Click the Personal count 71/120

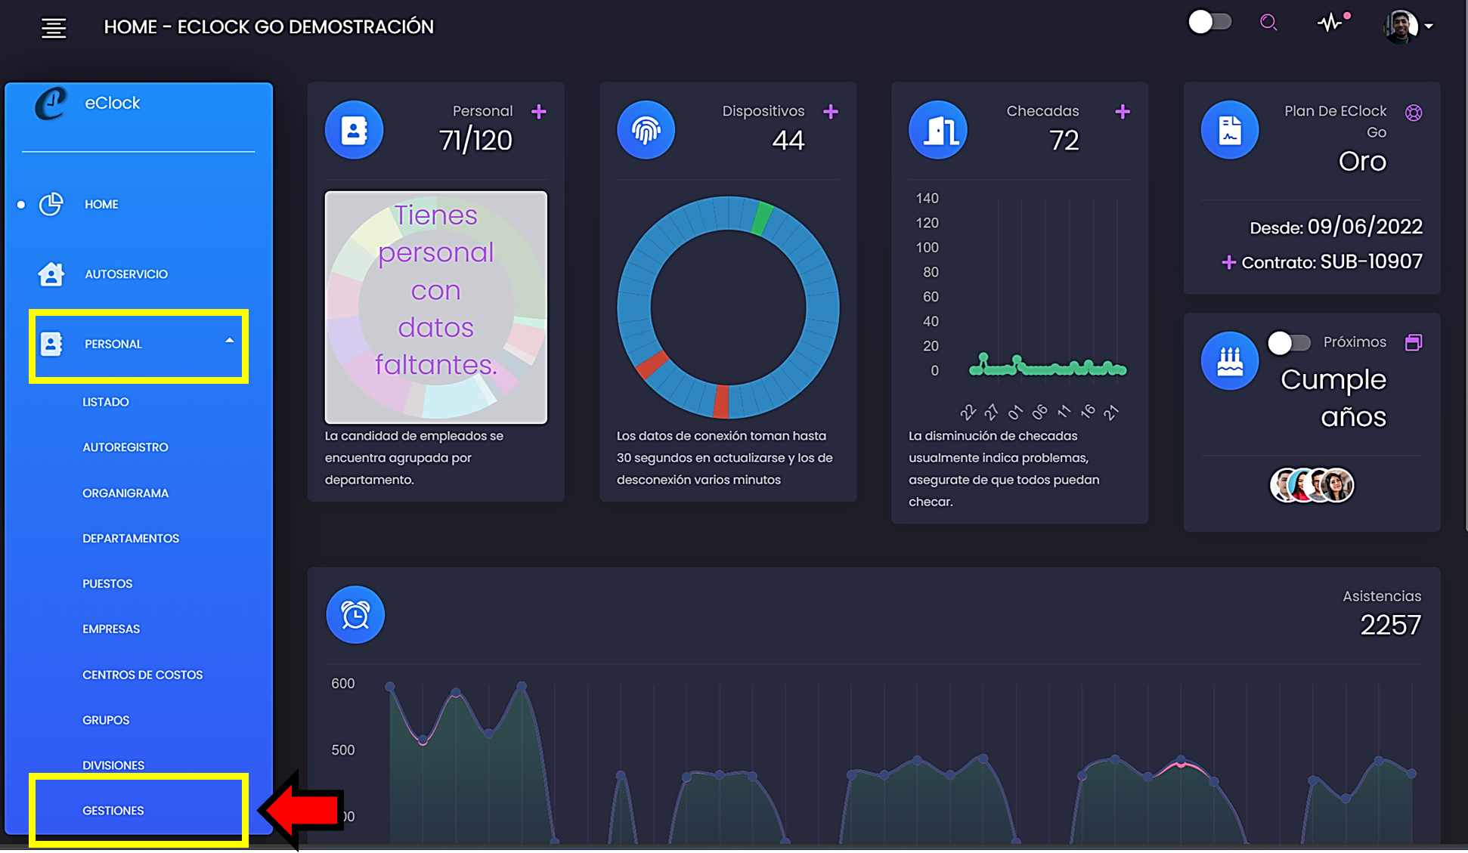click(x=475, y=141)
